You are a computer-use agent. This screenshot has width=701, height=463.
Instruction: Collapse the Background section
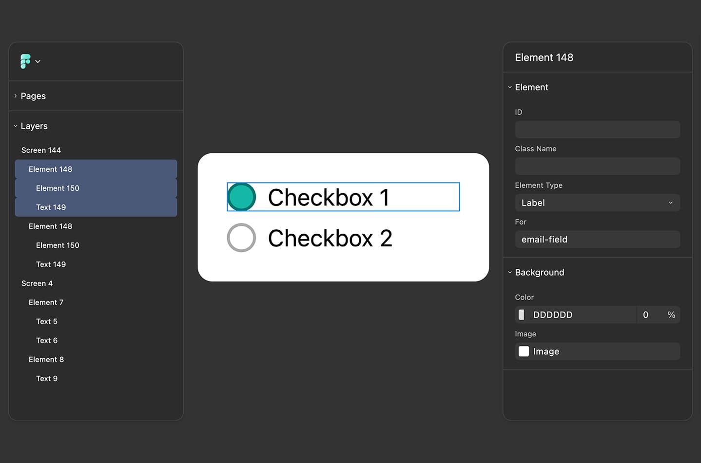coord(510,272)
